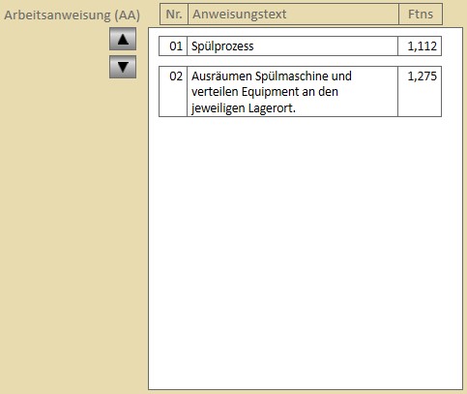Select the Ausräumen Spülmaschine instruction row
467x394 pixels.
tap(300, 92)
